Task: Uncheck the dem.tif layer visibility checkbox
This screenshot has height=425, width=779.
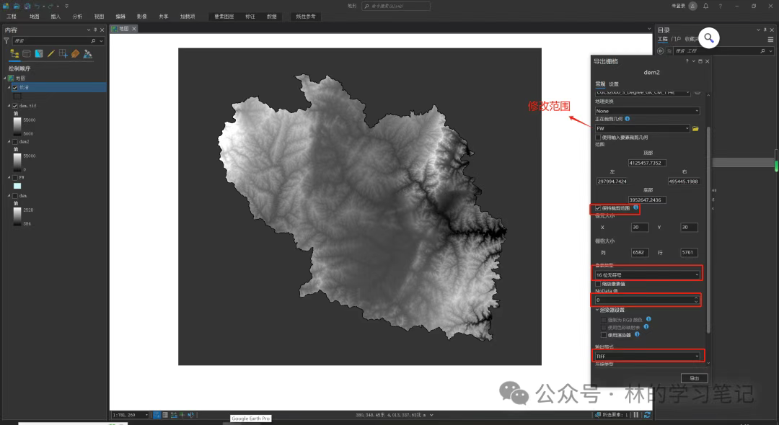Action: tap(15, 106)
